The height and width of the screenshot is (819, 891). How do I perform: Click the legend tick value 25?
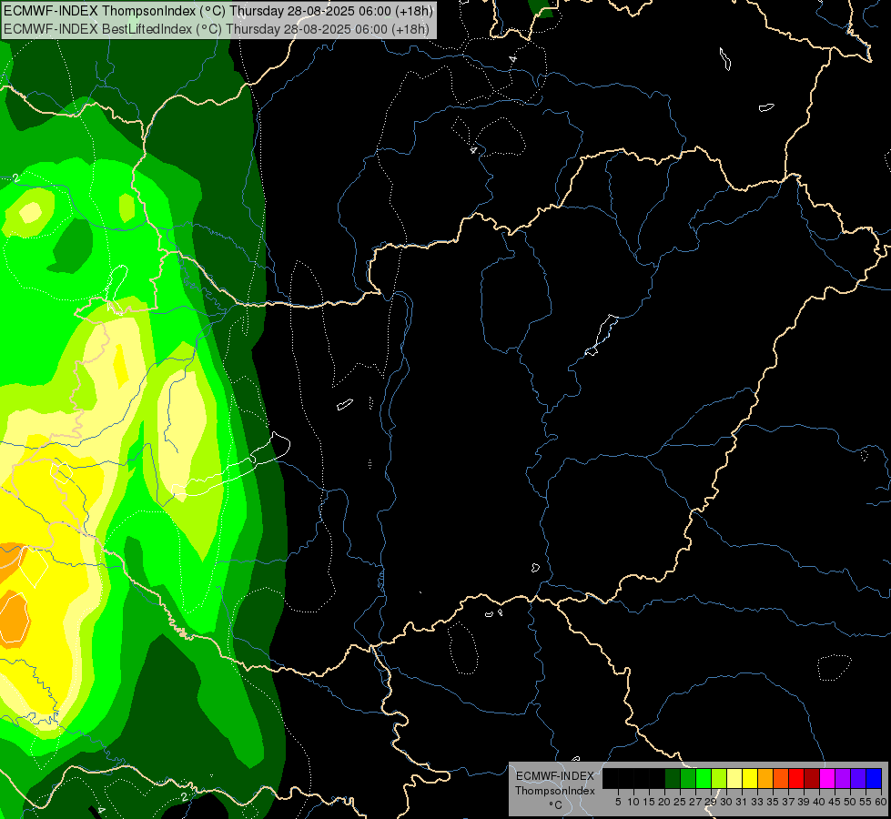click(680, 802)
